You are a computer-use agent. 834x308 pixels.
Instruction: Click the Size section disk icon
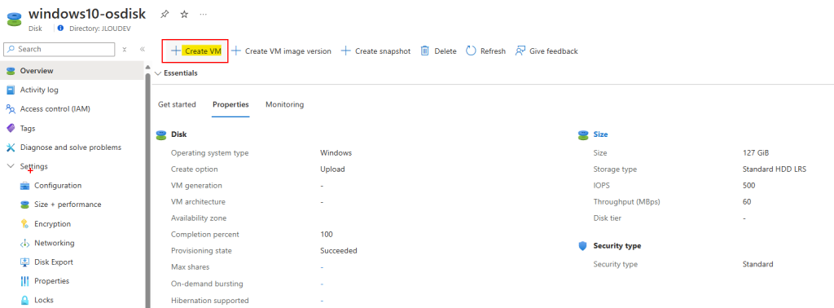583,135
